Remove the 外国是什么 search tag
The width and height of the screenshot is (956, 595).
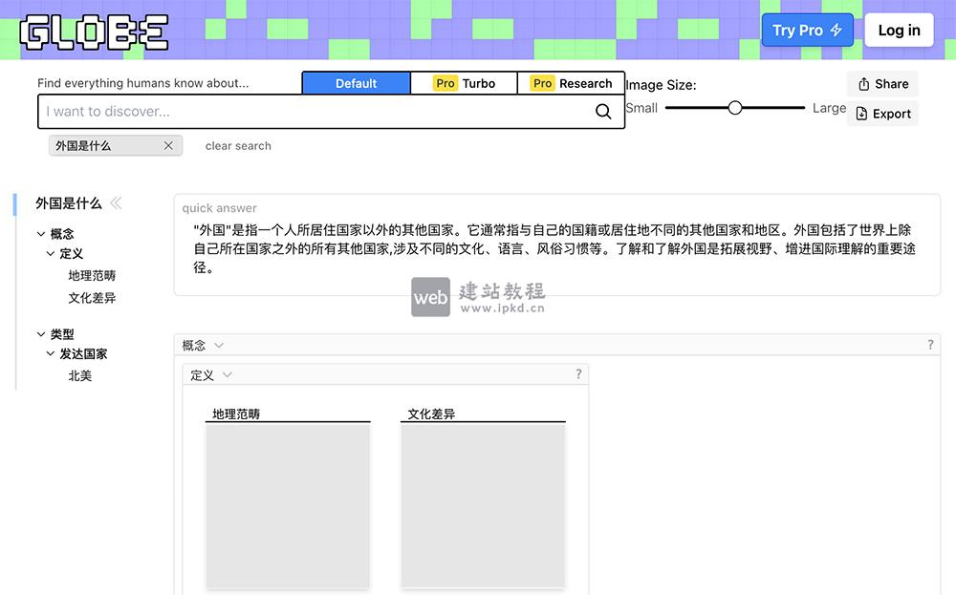(x=168, y=145)
